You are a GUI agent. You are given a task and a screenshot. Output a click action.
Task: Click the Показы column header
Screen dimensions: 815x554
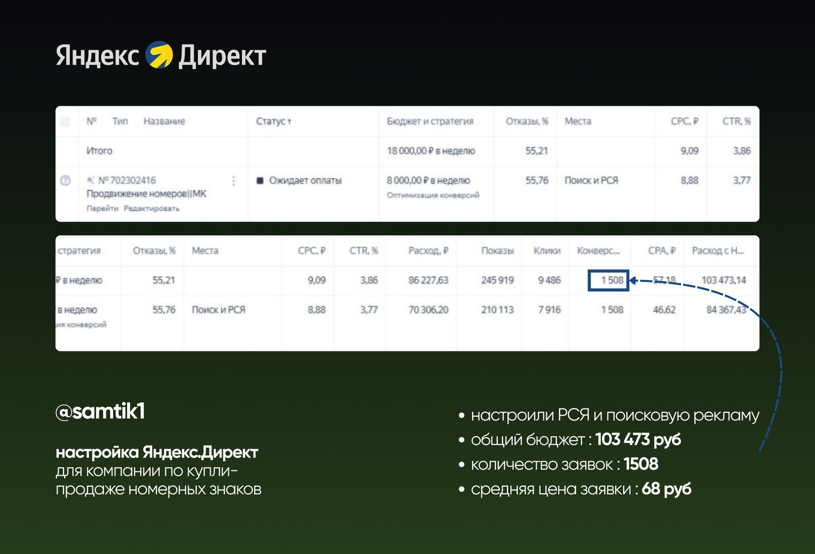497,250
